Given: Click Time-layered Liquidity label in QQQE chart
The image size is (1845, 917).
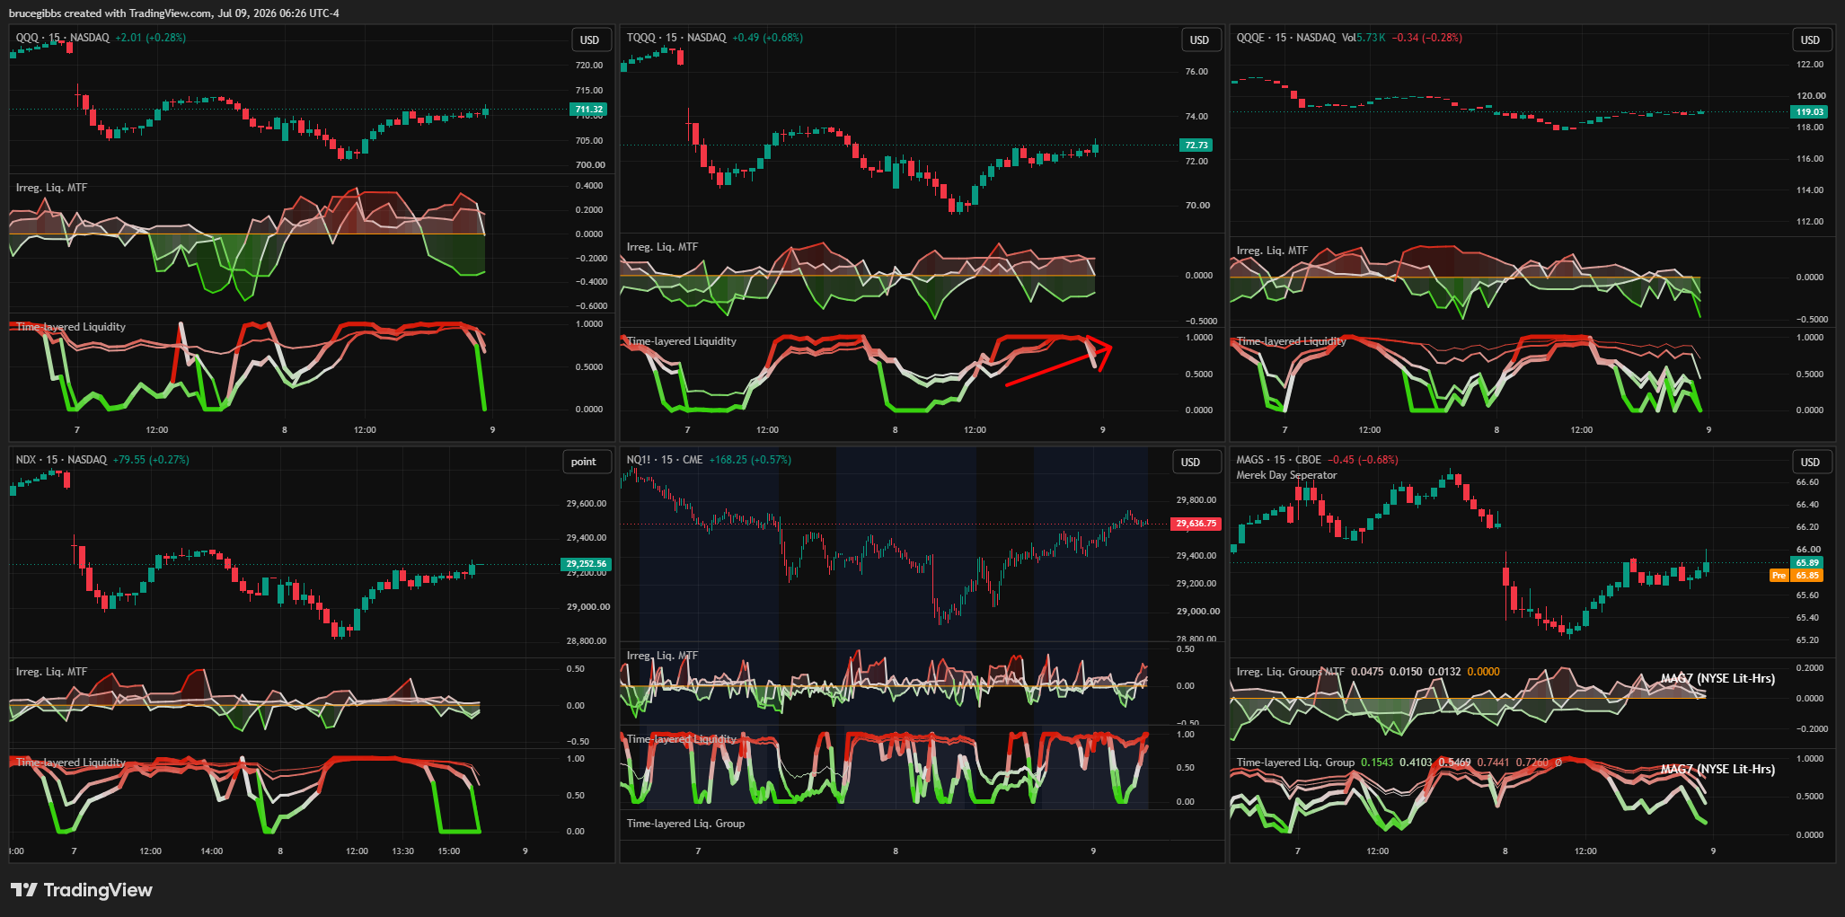Looking at the screenshot, I should [1292, 341].
